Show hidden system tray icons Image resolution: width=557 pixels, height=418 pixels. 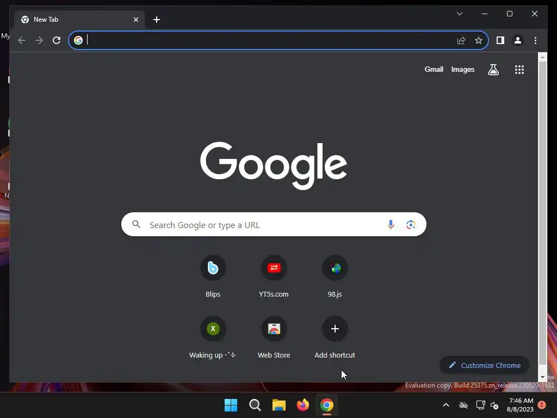tap(446, 405)
